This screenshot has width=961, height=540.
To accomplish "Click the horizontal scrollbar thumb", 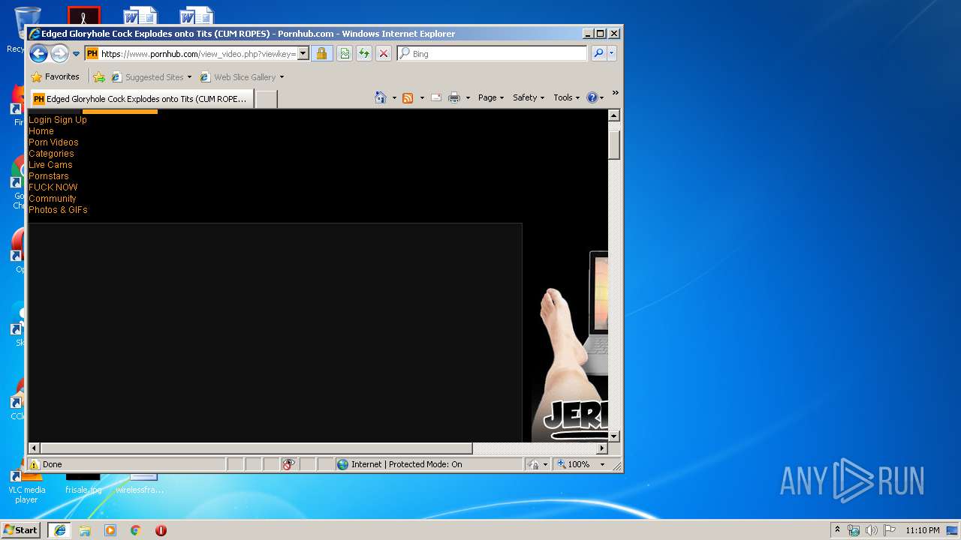I will 257,448.
